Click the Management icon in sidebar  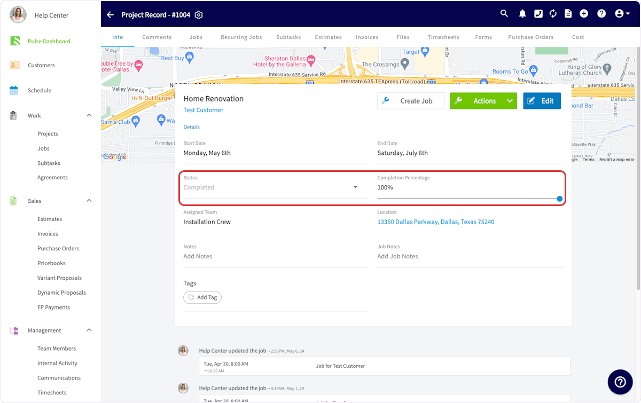click(x=14, y=330)
